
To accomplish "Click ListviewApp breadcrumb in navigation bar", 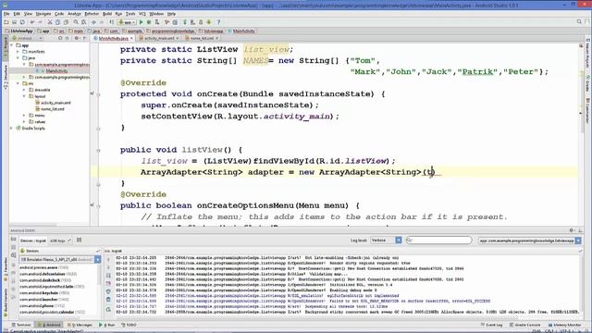I will tap(18, 31).
